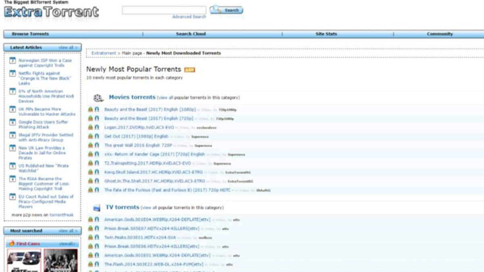Open the Advanced Search link
The height and width of the screenshot is (272, 484).
coord(188,16)
